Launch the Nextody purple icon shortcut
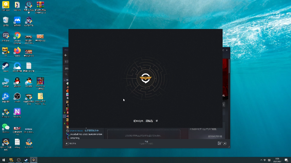Viewport: 291px width, 163px height. pyautogui.click(x=17, y=113)
